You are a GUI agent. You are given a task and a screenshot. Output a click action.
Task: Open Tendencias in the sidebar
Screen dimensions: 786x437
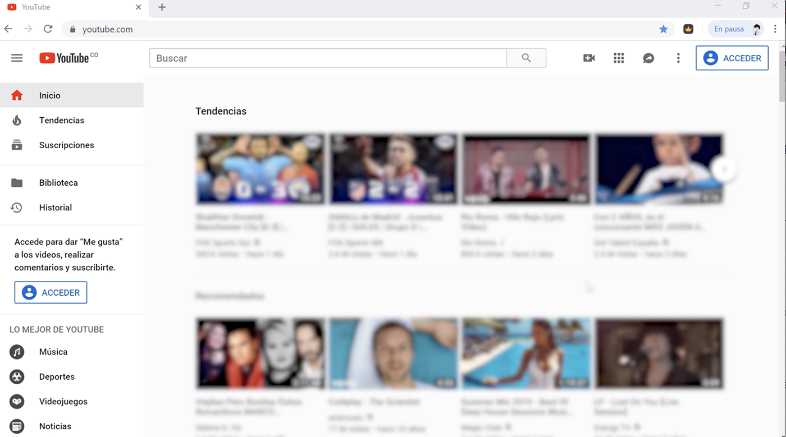click(x=72, y=120)
